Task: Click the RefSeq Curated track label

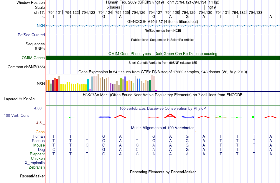Action: tap(31, 35)
